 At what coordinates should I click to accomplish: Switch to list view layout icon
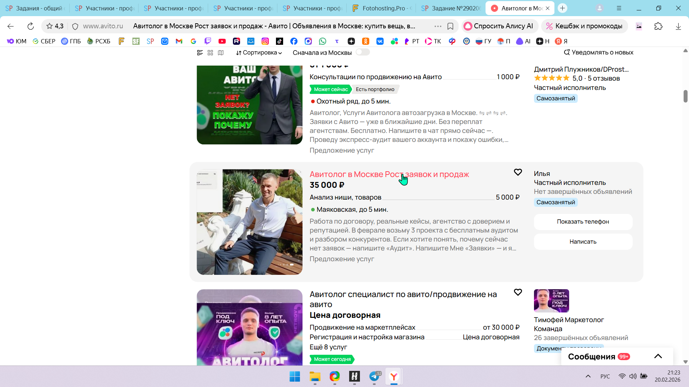[x=200, y=53]
